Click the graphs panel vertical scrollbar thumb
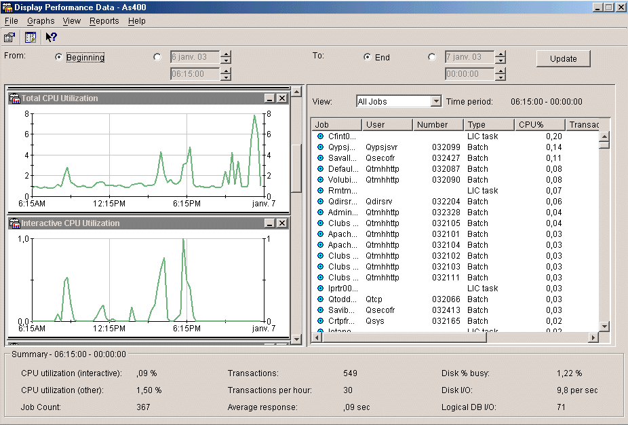 296,168
